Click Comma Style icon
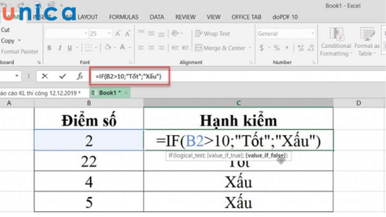The width and height of the screenshot is (386, 217). 287,48
